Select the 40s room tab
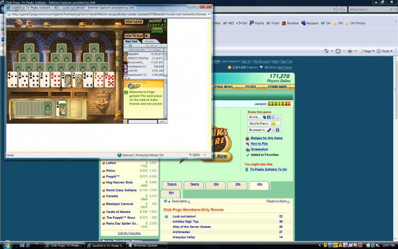398x249 pixels. [259, 185]
